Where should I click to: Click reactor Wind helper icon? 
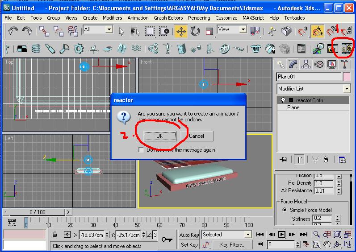point(93,49)
